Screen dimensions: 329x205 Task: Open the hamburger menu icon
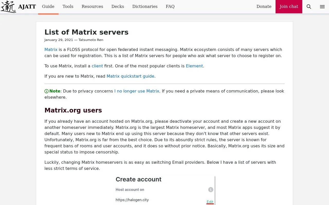(x=322, y=7)
